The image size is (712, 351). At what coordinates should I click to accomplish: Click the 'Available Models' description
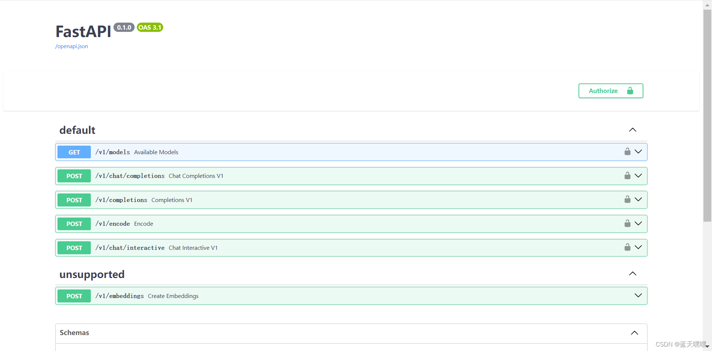(156, 152)
